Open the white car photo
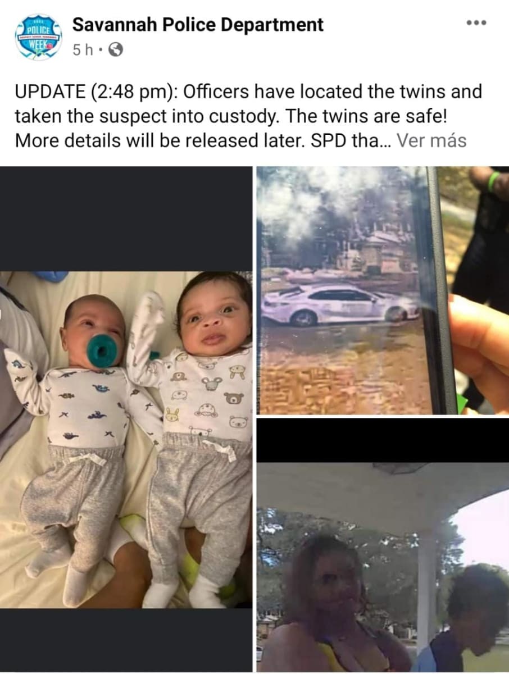509x674 pixels. tap(383, 290)
